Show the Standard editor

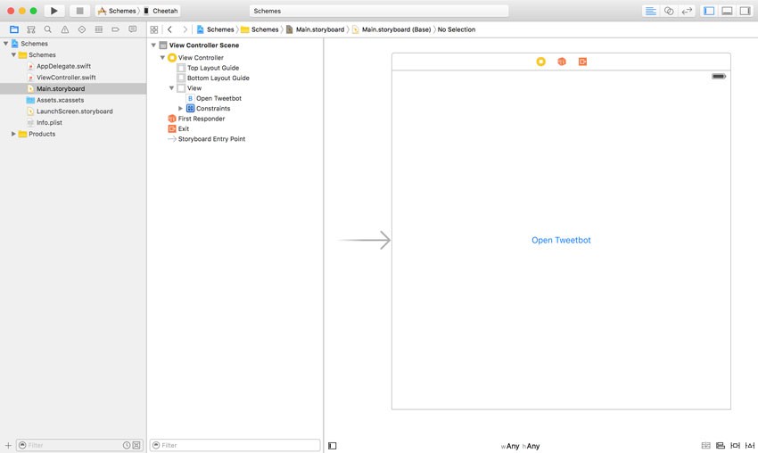point(651,11)
